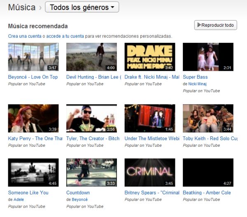
Task: Click the Reproducir todo button
Action: [x=215, y=25]
